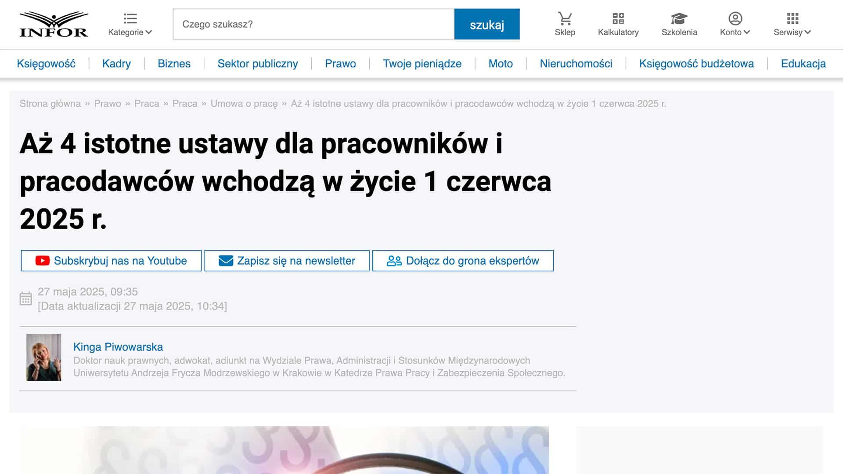Click the article header image
This screenshot has width=843, height=474.
click(x=284, y=450)
